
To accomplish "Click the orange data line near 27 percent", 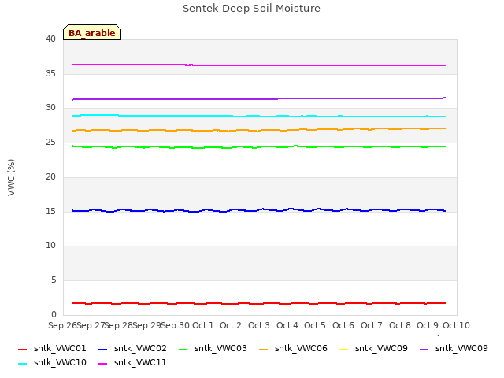I will [x=259, y=130].
